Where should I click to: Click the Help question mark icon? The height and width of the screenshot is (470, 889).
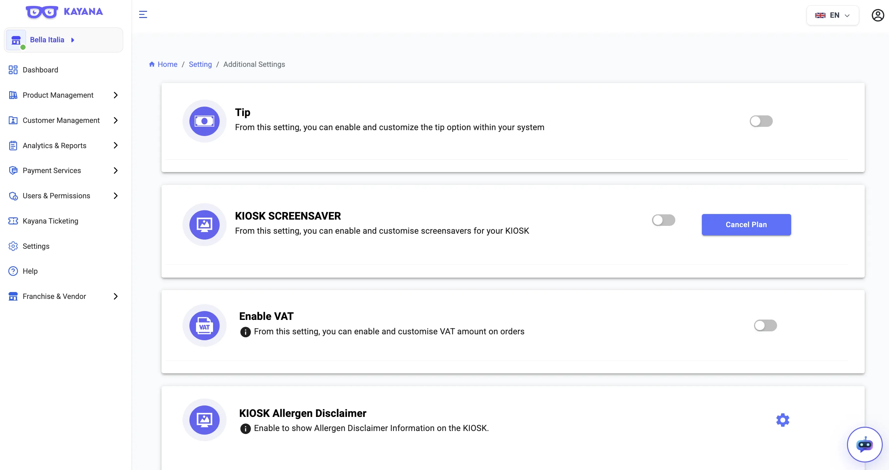[x=13, y=271]
